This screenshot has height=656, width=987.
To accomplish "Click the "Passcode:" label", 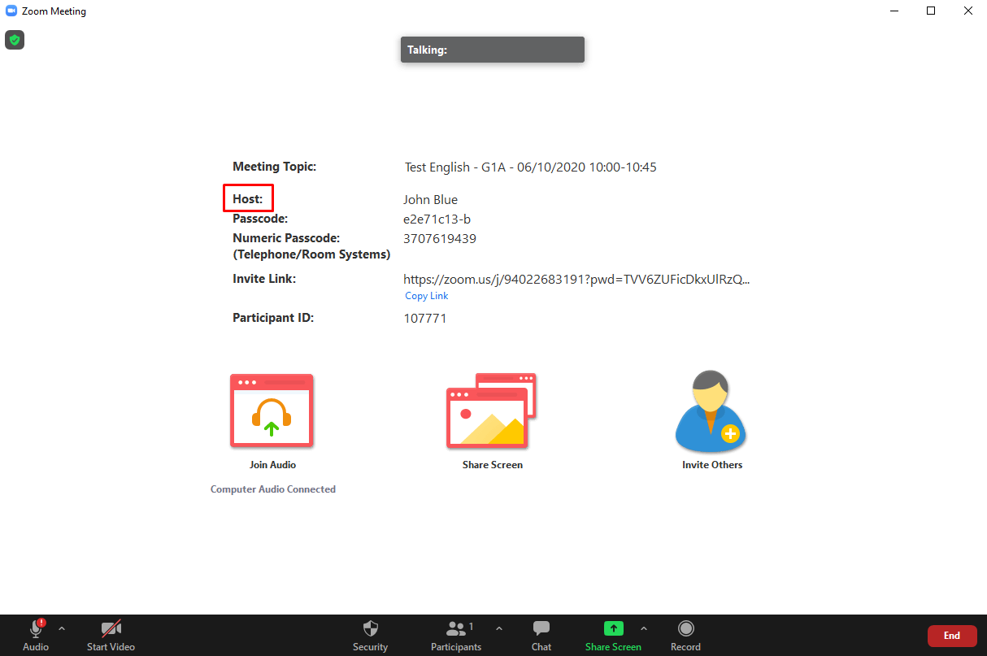I will tap(260, 219).
